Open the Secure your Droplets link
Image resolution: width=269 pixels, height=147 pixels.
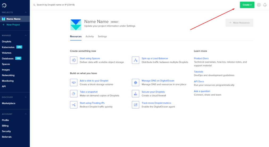coord(153,92)
